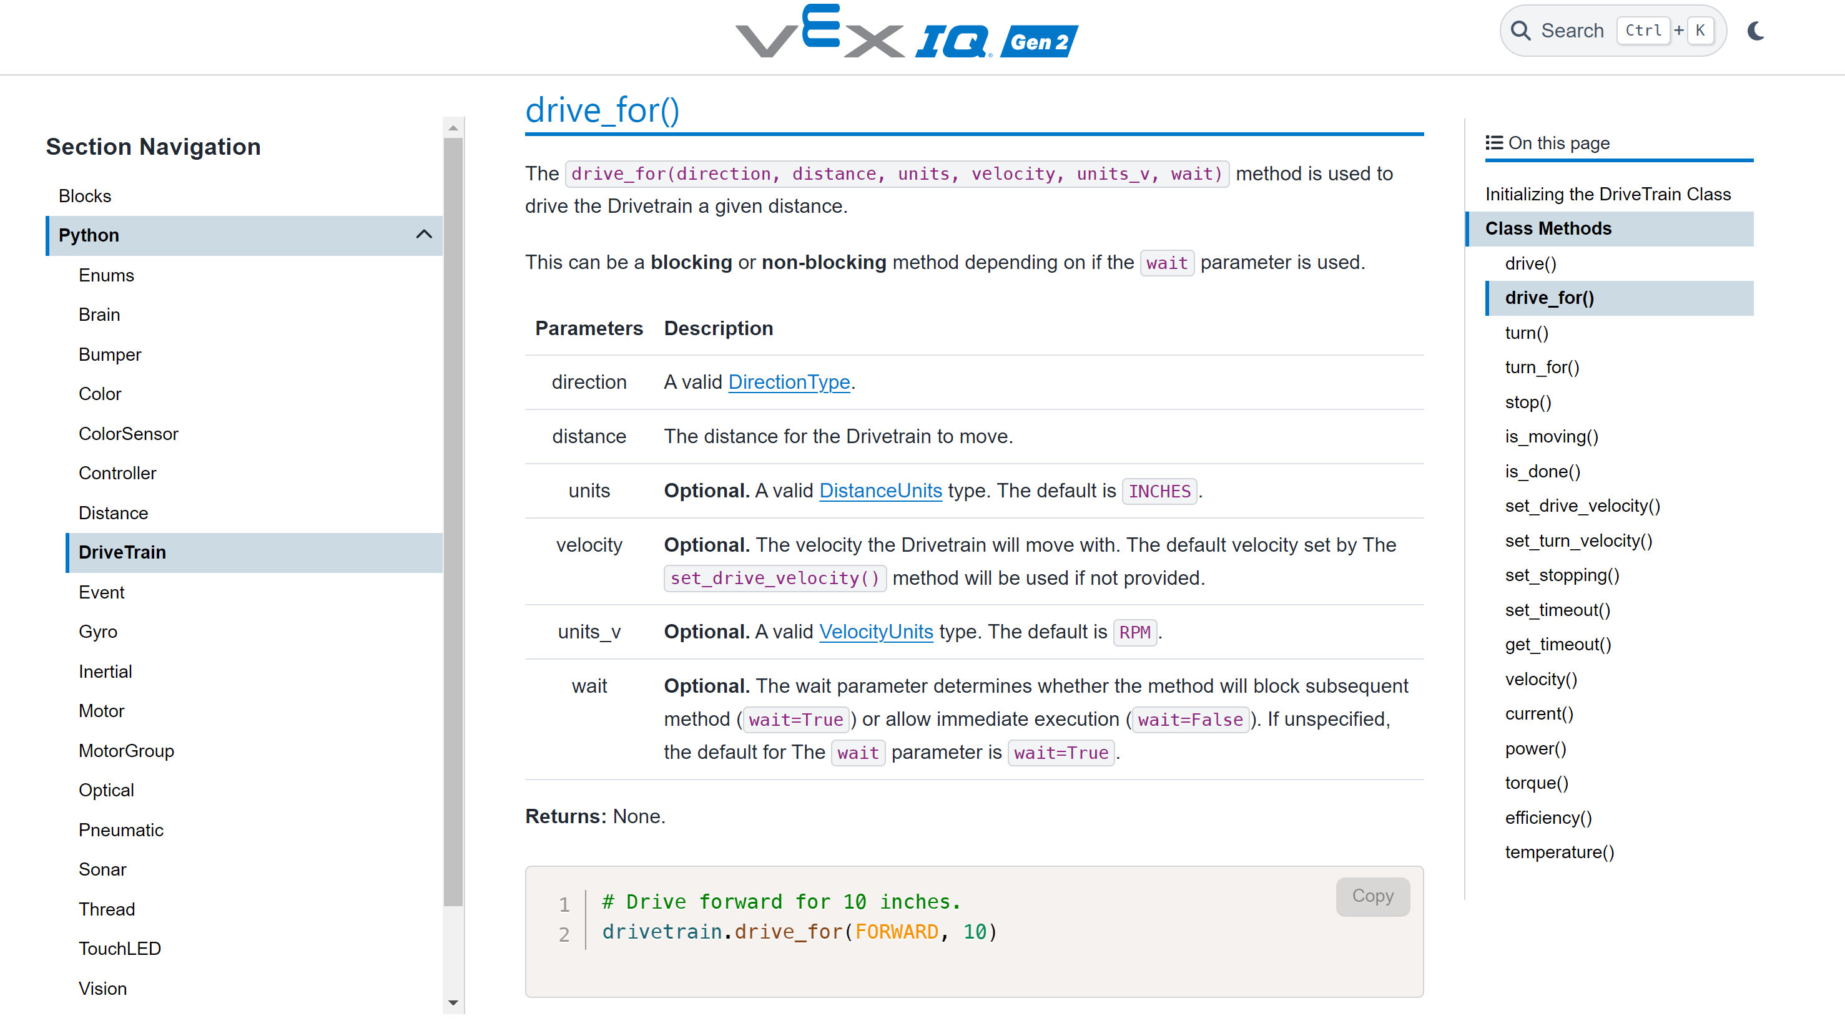Click the Ctrl key badge in search

pos(1644,30)
